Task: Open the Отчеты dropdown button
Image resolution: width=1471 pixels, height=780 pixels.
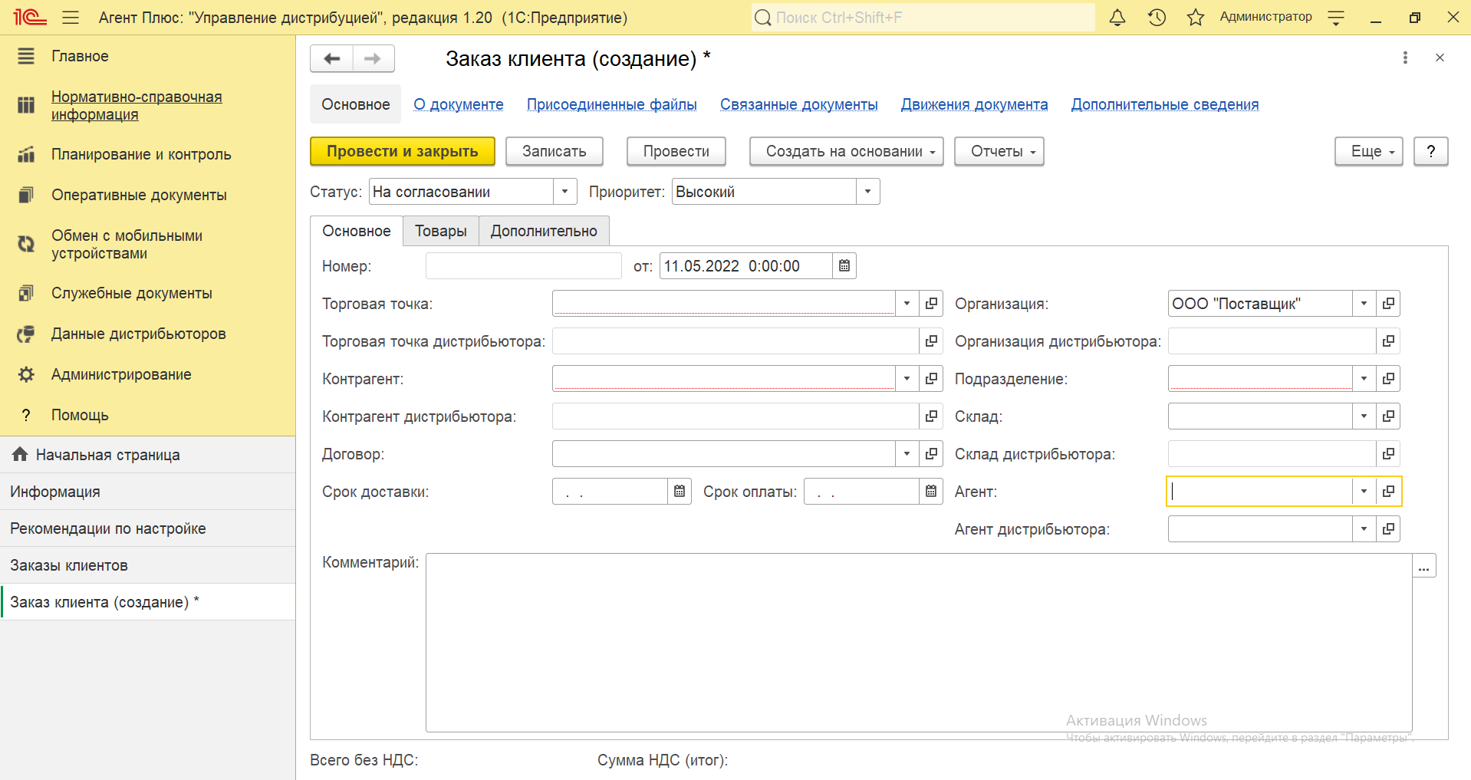Action: point(999,151)
